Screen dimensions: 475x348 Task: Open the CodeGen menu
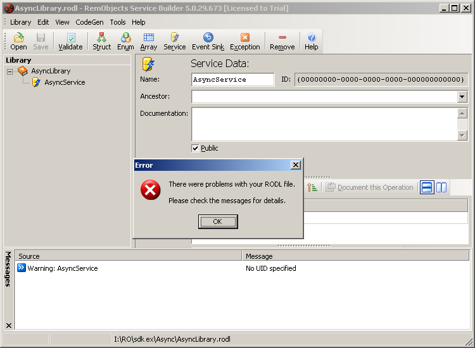(x=89, y=22)
